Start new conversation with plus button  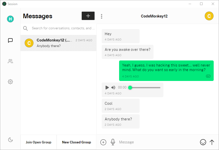point(88,16)
